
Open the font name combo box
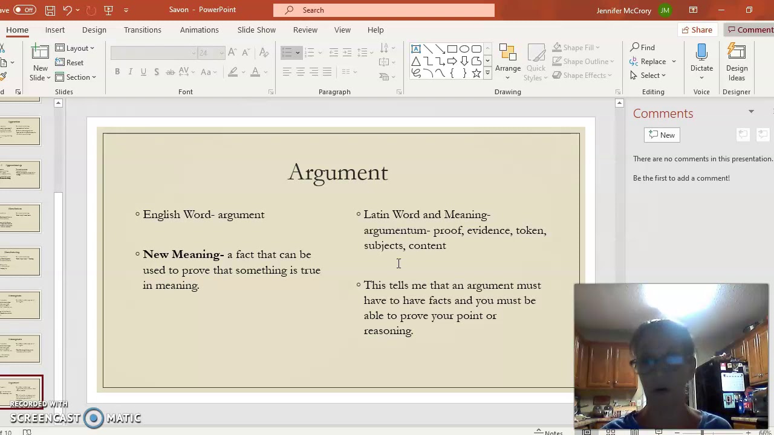[x=154, y=53]
